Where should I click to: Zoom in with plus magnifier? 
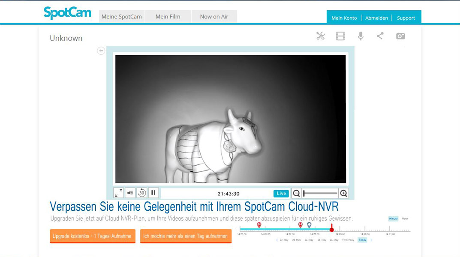[x=343, y=194]
